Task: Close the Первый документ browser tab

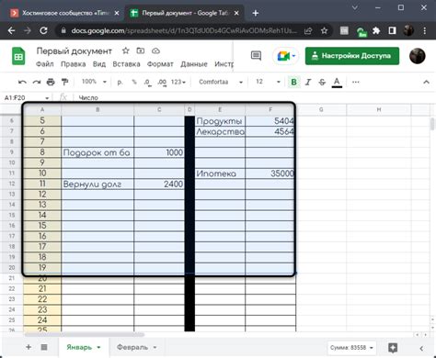Action: [236, 13]
